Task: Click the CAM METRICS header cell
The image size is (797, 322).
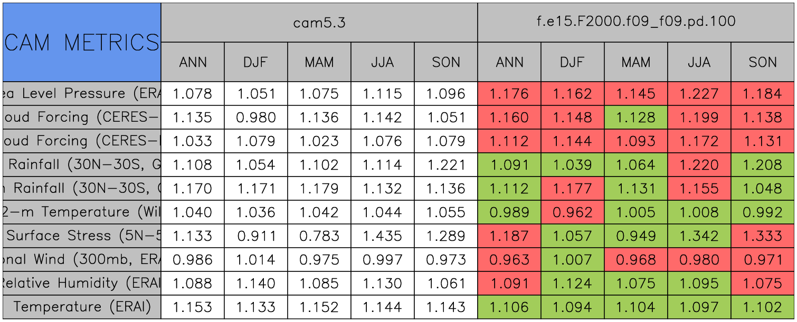Action: [82, 42]
